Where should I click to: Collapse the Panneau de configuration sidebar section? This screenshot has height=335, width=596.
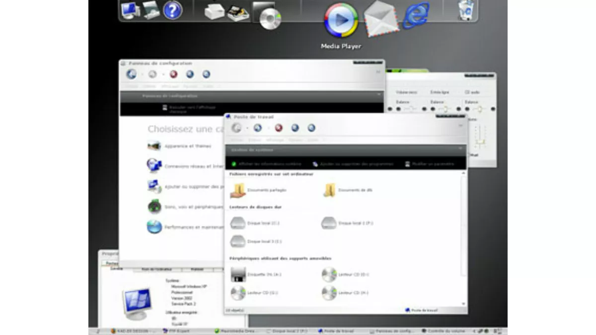(x=379, y=93)
